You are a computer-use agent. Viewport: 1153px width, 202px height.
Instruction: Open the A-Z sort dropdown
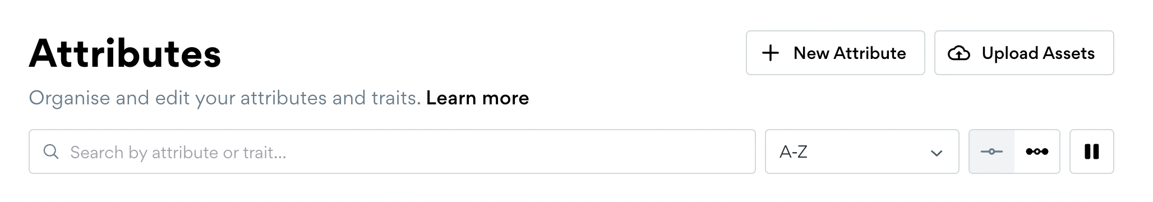[x=862, y=151]
